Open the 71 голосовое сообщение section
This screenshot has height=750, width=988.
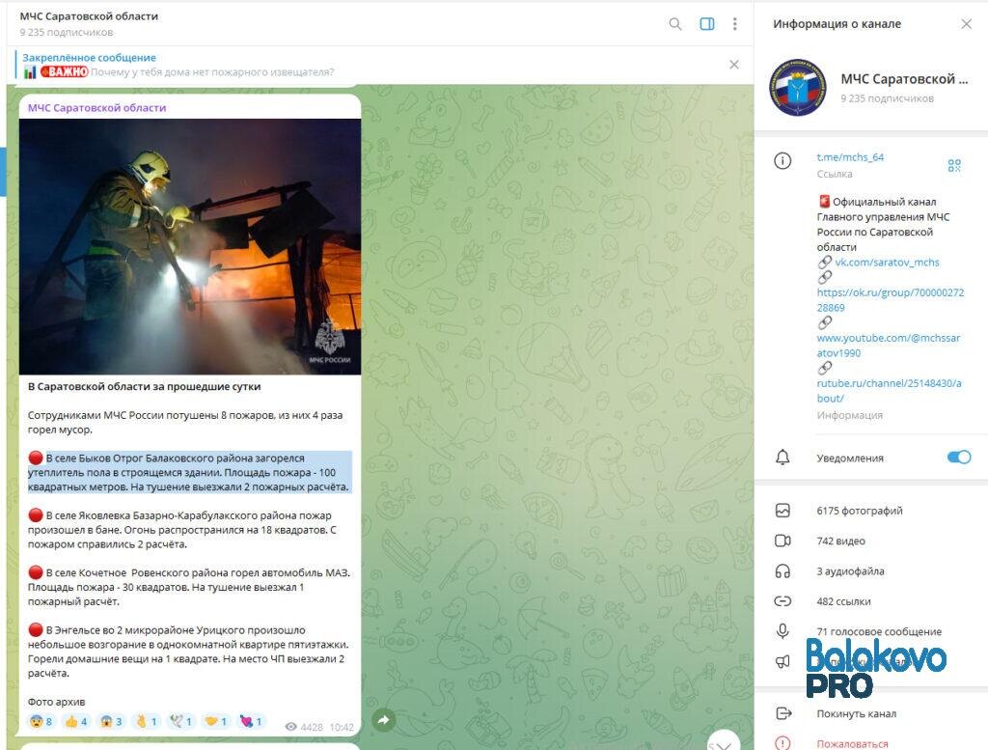[879, 631]
